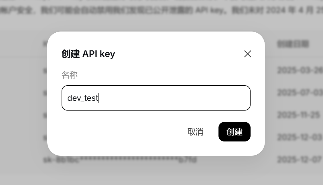Click the b7fd suffix of the masked key
This screenshot has width=323, height=185.
point(188,160)
